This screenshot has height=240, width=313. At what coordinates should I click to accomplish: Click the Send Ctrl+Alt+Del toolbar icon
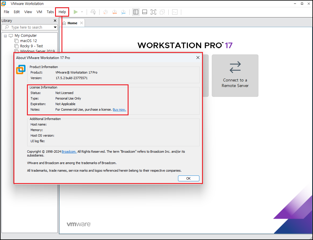point(93,12)
